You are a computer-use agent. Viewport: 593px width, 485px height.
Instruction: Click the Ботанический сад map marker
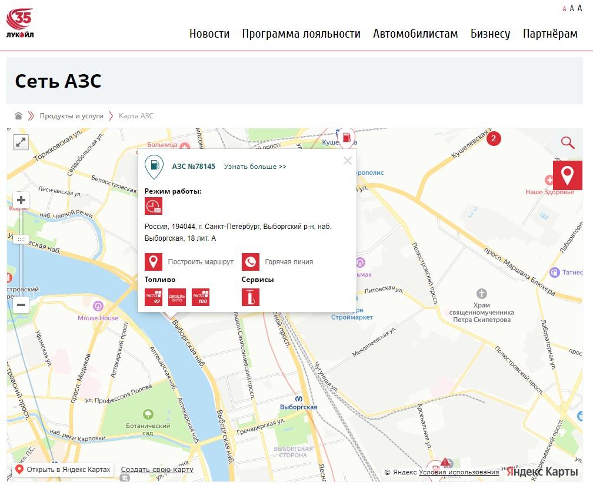tap(148, 414)
